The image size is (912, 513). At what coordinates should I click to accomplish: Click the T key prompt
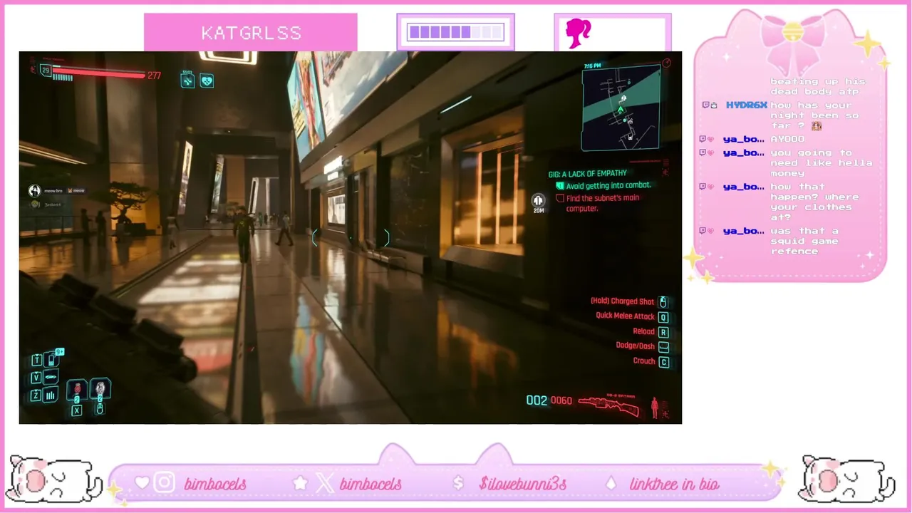coord(36,361)
